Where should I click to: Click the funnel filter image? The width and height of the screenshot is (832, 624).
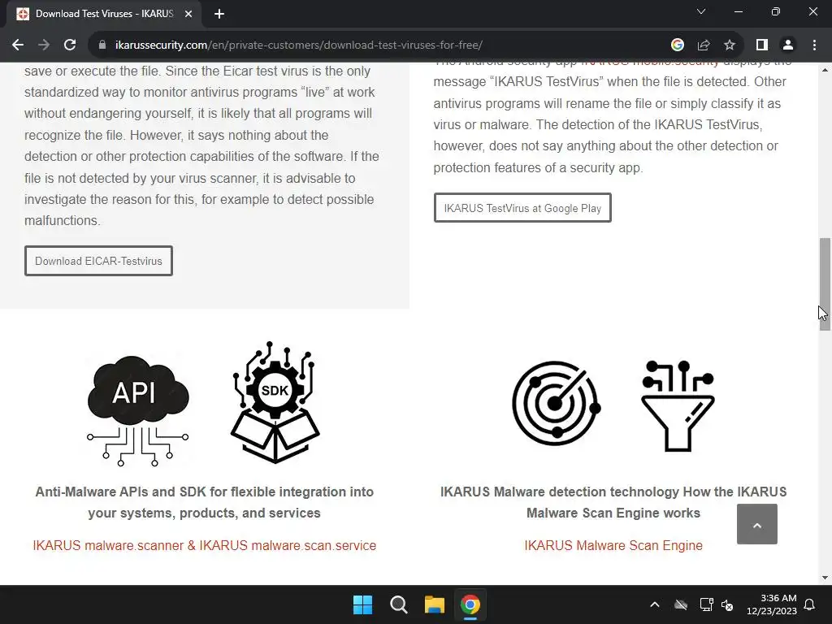point(678,406)
